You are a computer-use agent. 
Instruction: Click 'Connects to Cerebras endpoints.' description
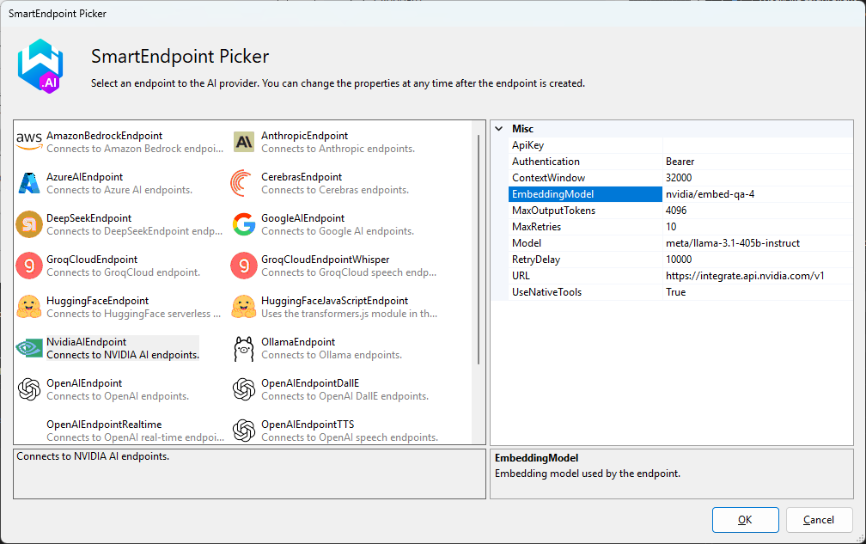tap(335, 190)
